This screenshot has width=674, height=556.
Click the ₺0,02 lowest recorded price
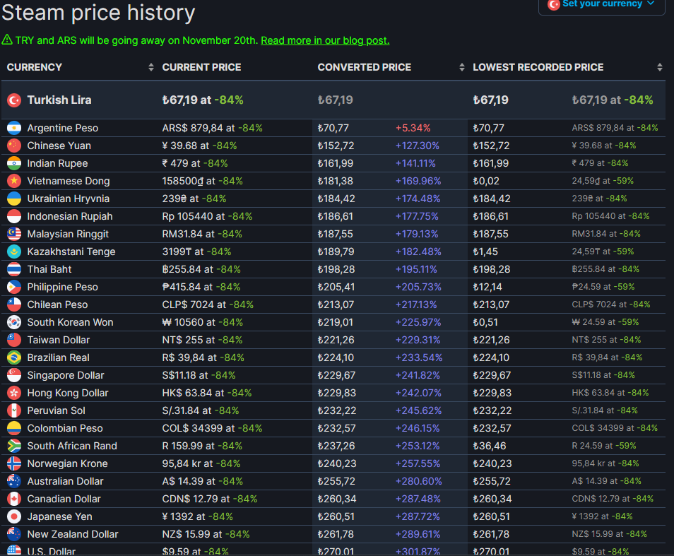(x=486, y=181)
